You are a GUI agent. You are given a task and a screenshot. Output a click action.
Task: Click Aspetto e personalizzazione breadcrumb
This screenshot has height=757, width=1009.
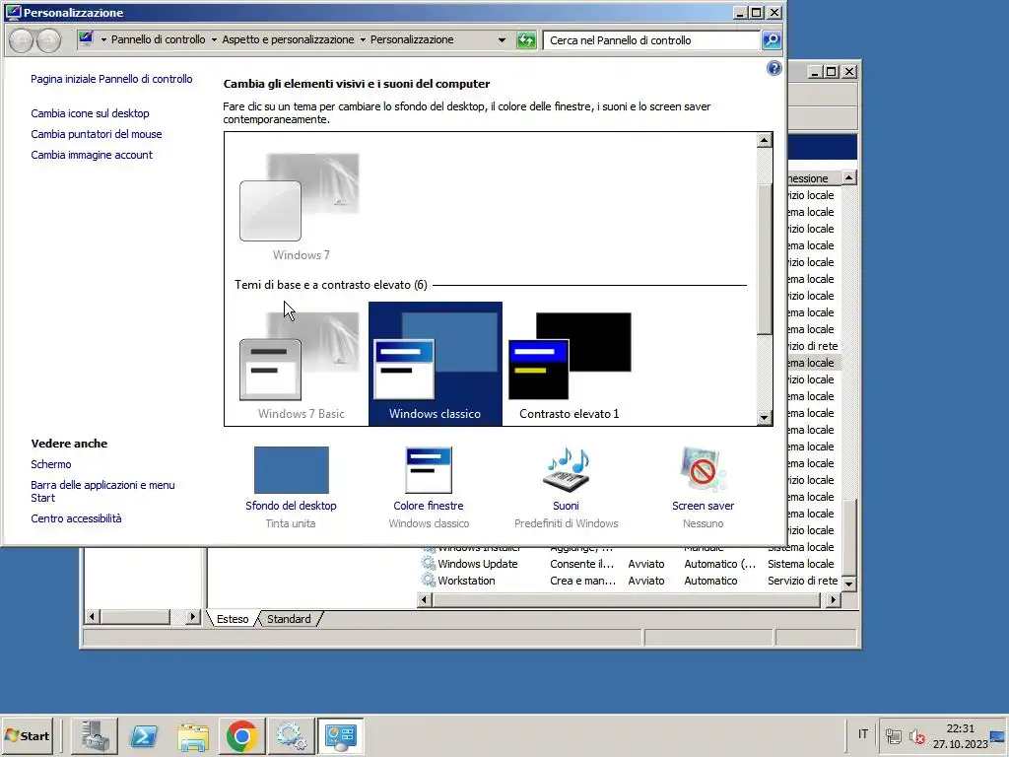tap(288, 39)
